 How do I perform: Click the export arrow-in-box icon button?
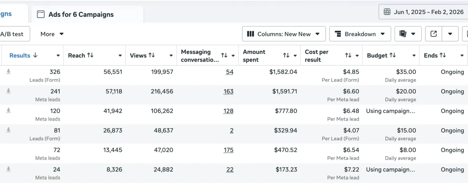pyautogui.click(x=433, y=34)
